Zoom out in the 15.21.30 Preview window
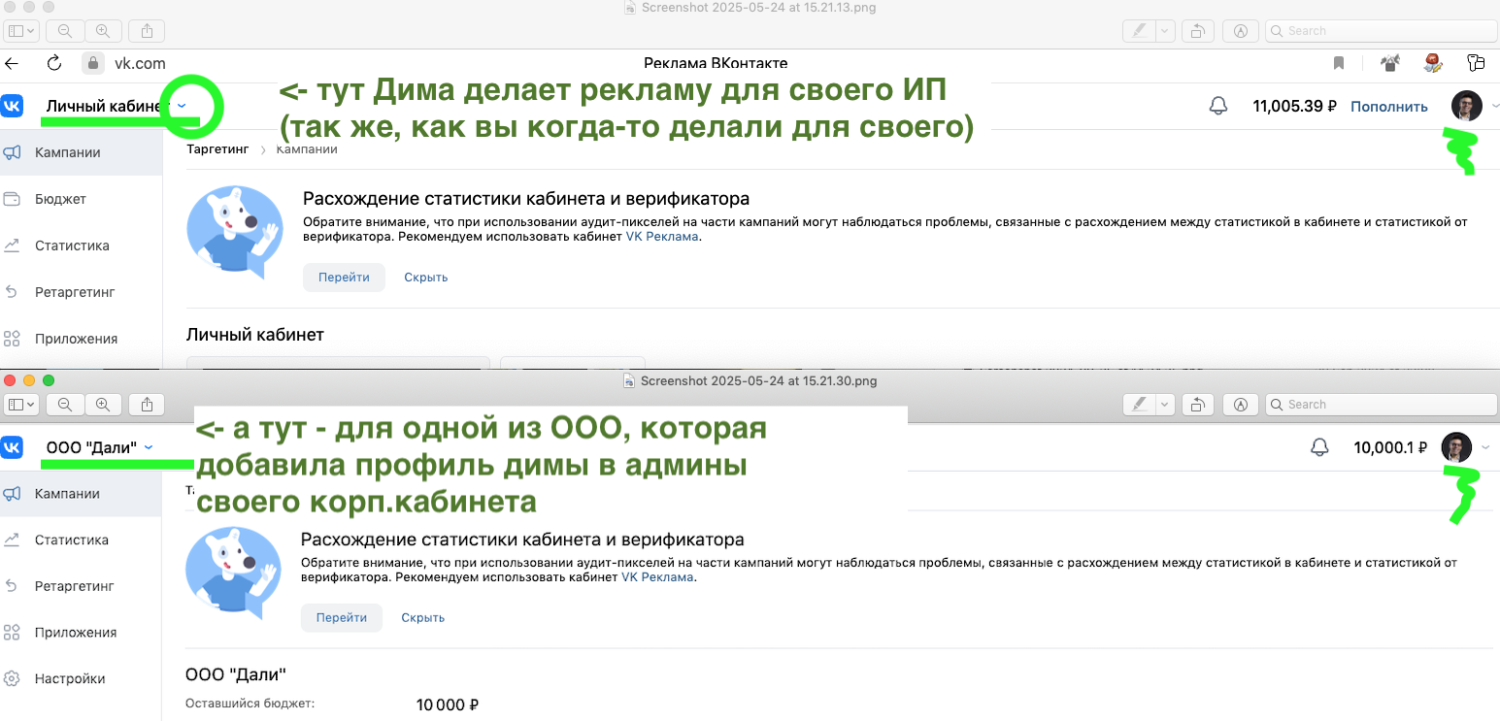The width and height of the screenshot is (1500, 721). tap(65, 404)
